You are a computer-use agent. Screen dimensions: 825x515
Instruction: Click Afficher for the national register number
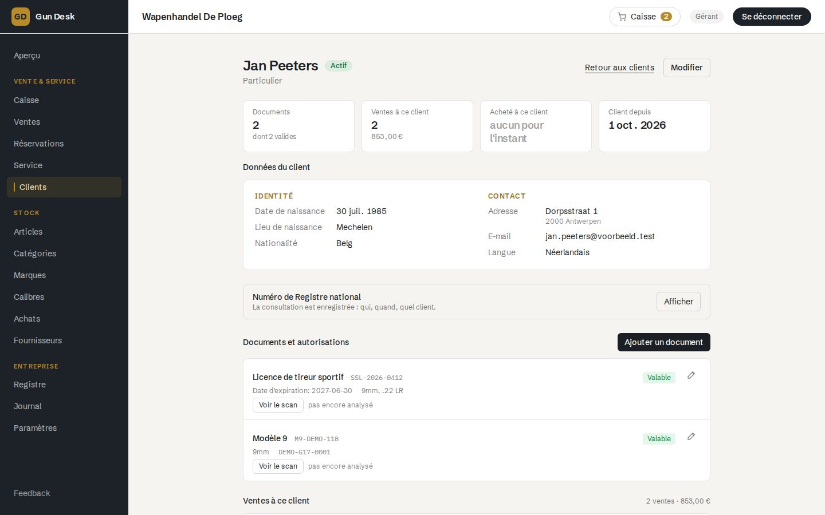tap(678, 302)
